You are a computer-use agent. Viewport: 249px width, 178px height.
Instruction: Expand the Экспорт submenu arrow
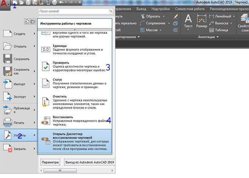tap(35, 96)
